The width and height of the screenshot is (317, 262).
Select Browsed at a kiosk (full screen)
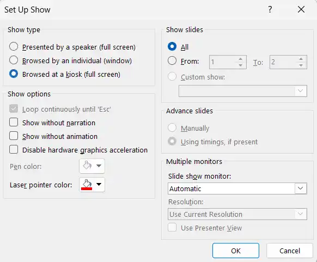point(14,74)
